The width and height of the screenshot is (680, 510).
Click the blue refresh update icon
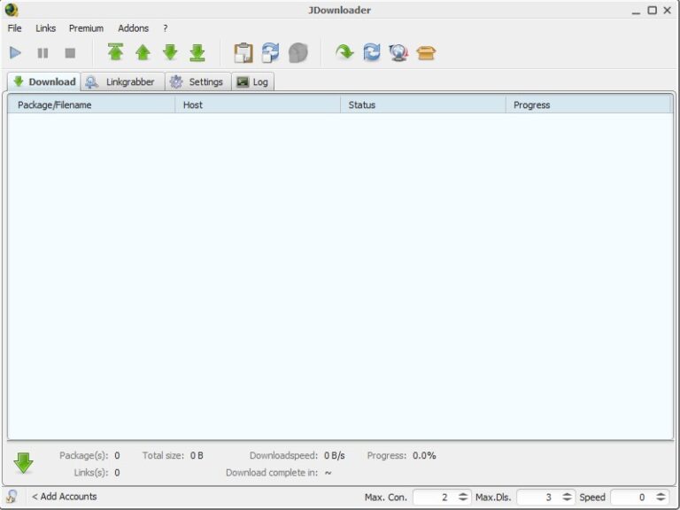[372, 52]
